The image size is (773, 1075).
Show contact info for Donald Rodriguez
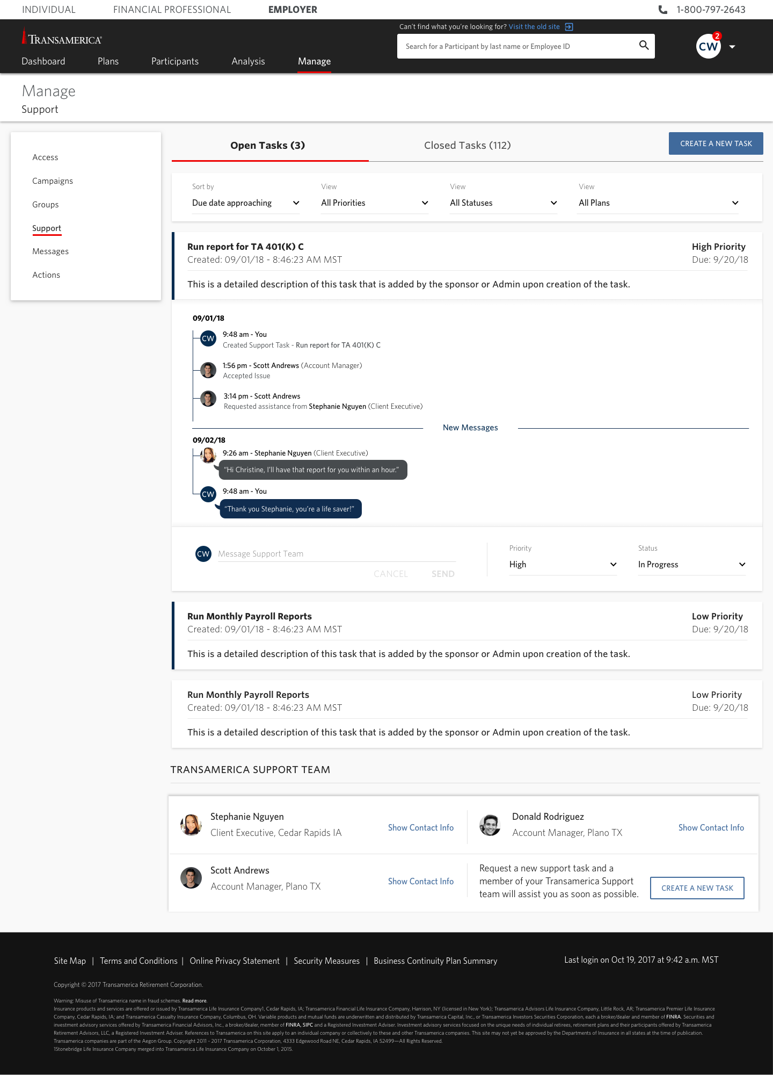(711, 828)
